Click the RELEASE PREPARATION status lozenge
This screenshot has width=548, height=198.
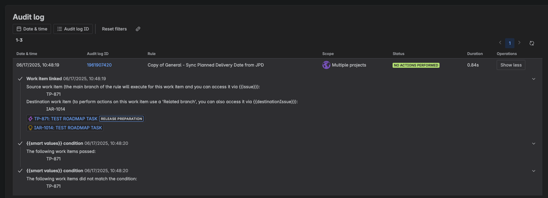[x=122, y=118]
